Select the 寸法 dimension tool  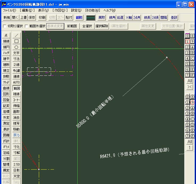16,59
